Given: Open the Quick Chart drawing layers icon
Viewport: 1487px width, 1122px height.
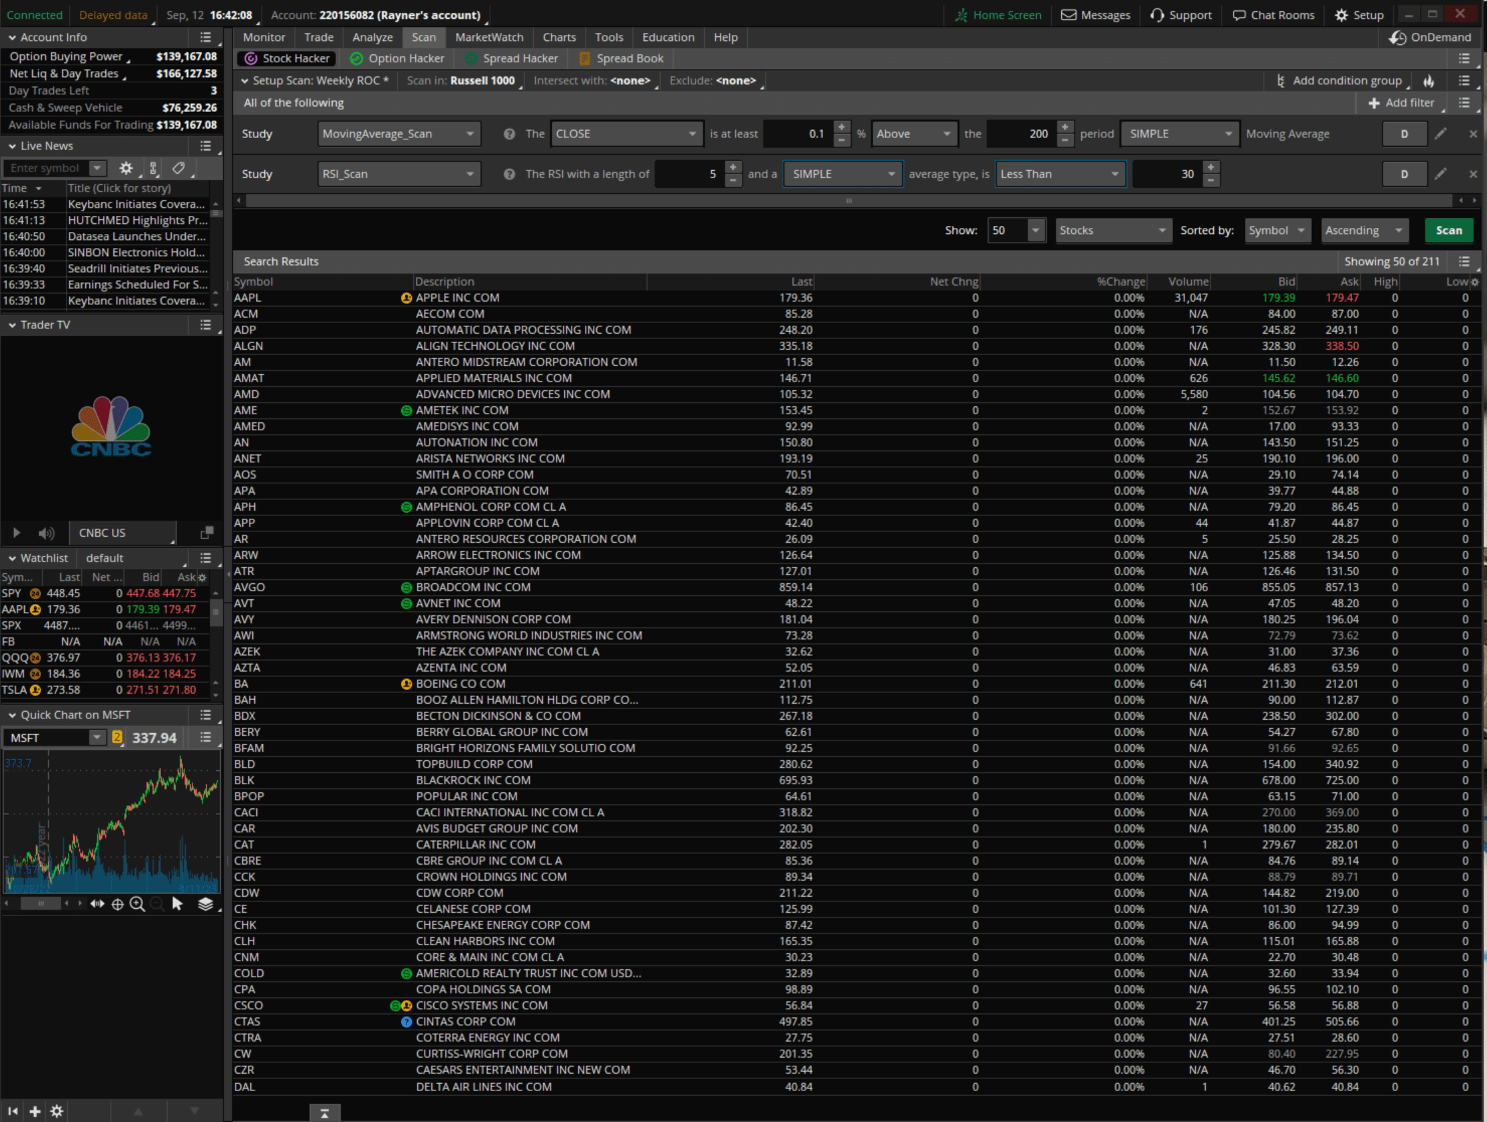Looking at the screenshot, I should point(206,903).
